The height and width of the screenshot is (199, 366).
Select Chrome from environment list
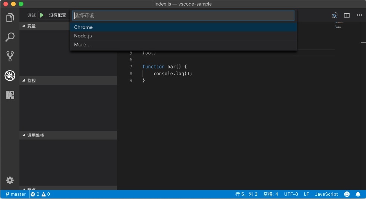point(183,27)
